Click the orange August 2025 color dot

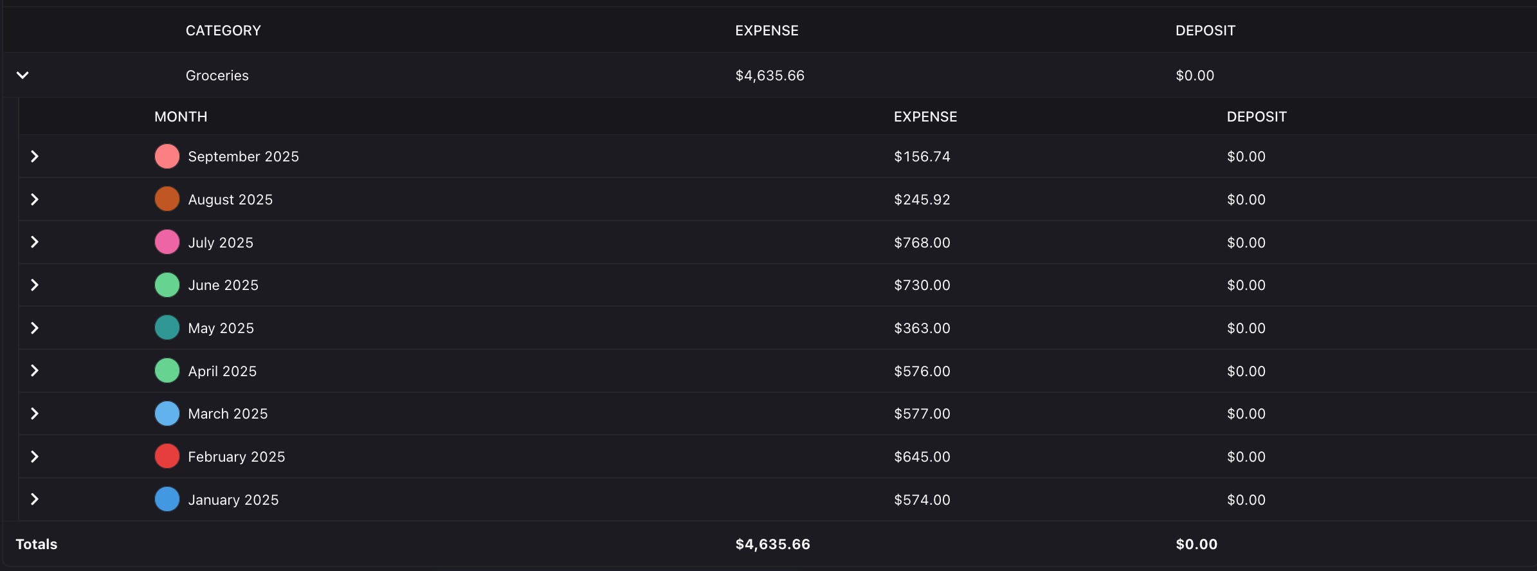coord(167,199)
